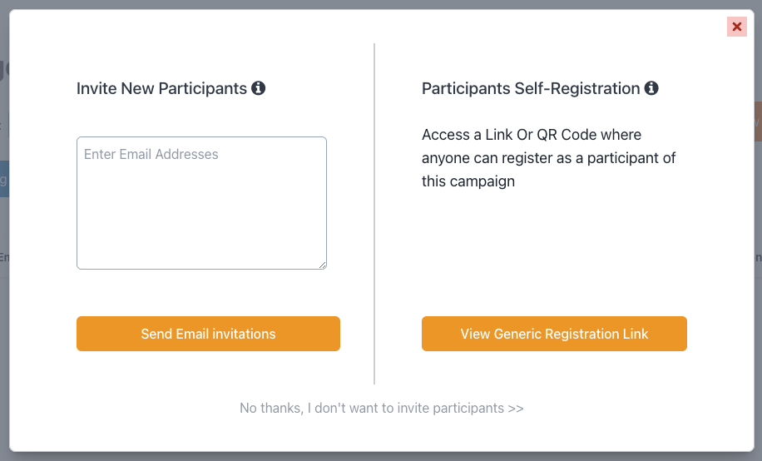The height and width of the screenshot is (461, 762).
Task: Click the double chevron after the No thanks text
Action: 516,408
